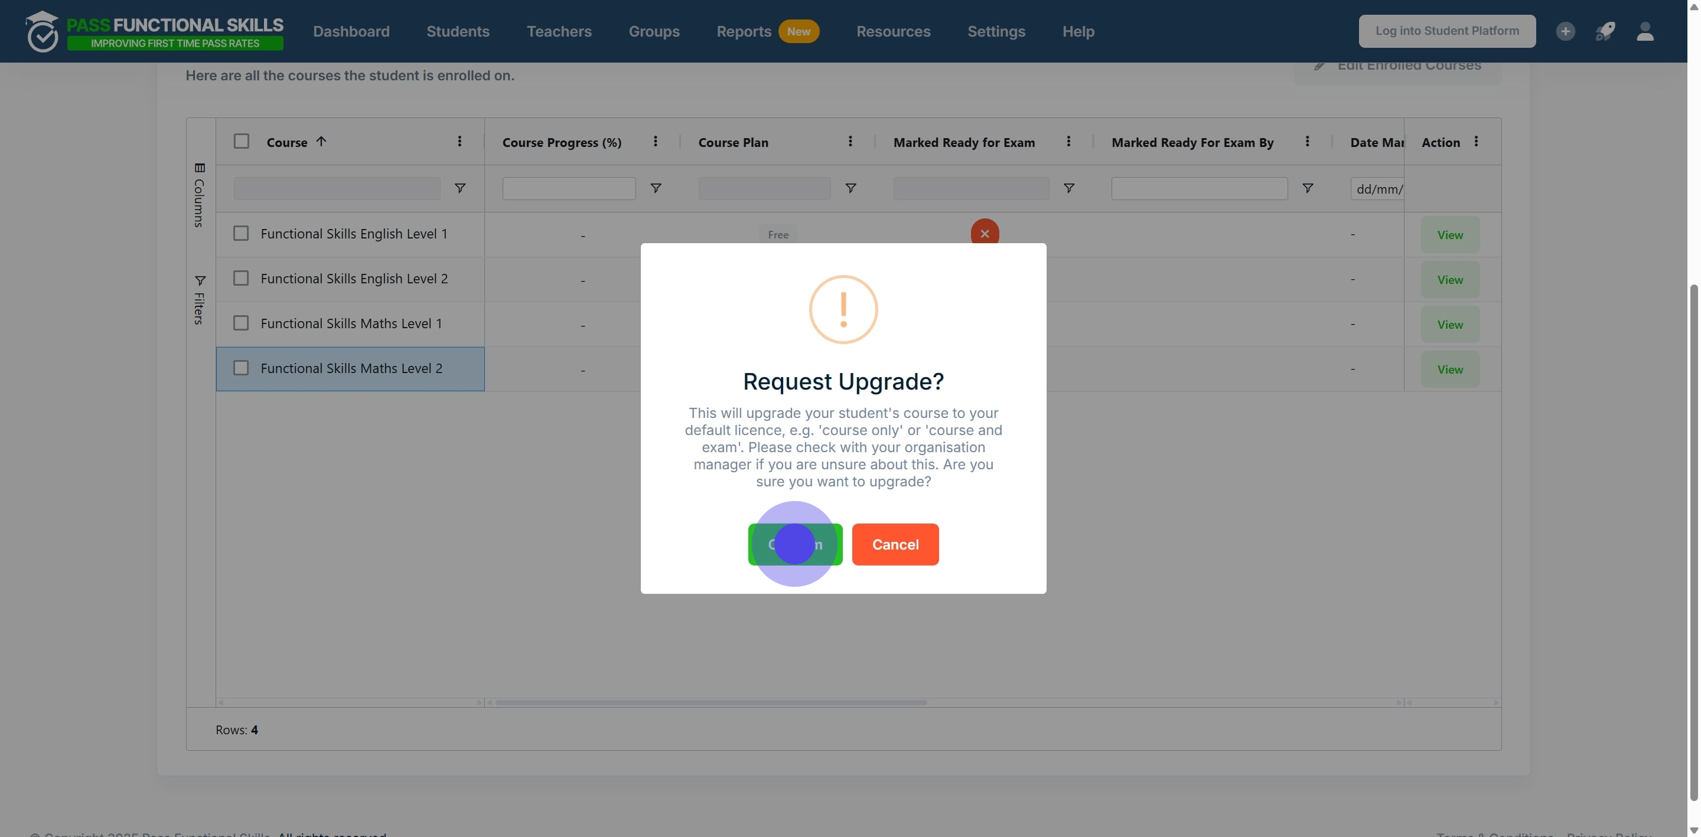The width and height of the screenshot is (1701, 837).
Task: Toggle the select-all Course header checkbox
Action: click(242, 141)
